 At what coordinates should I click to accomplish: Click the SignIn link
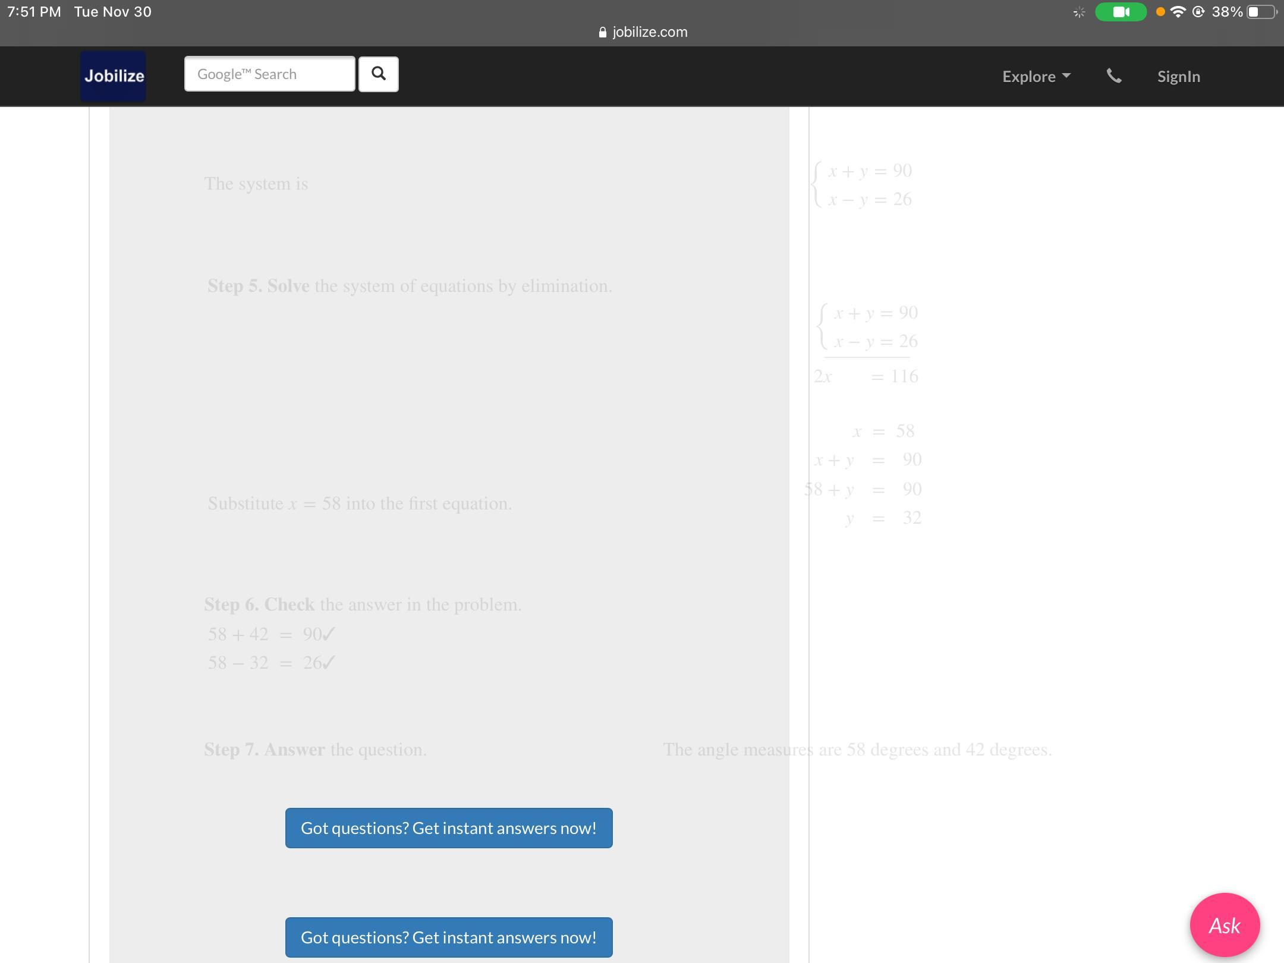(1178, 77)
